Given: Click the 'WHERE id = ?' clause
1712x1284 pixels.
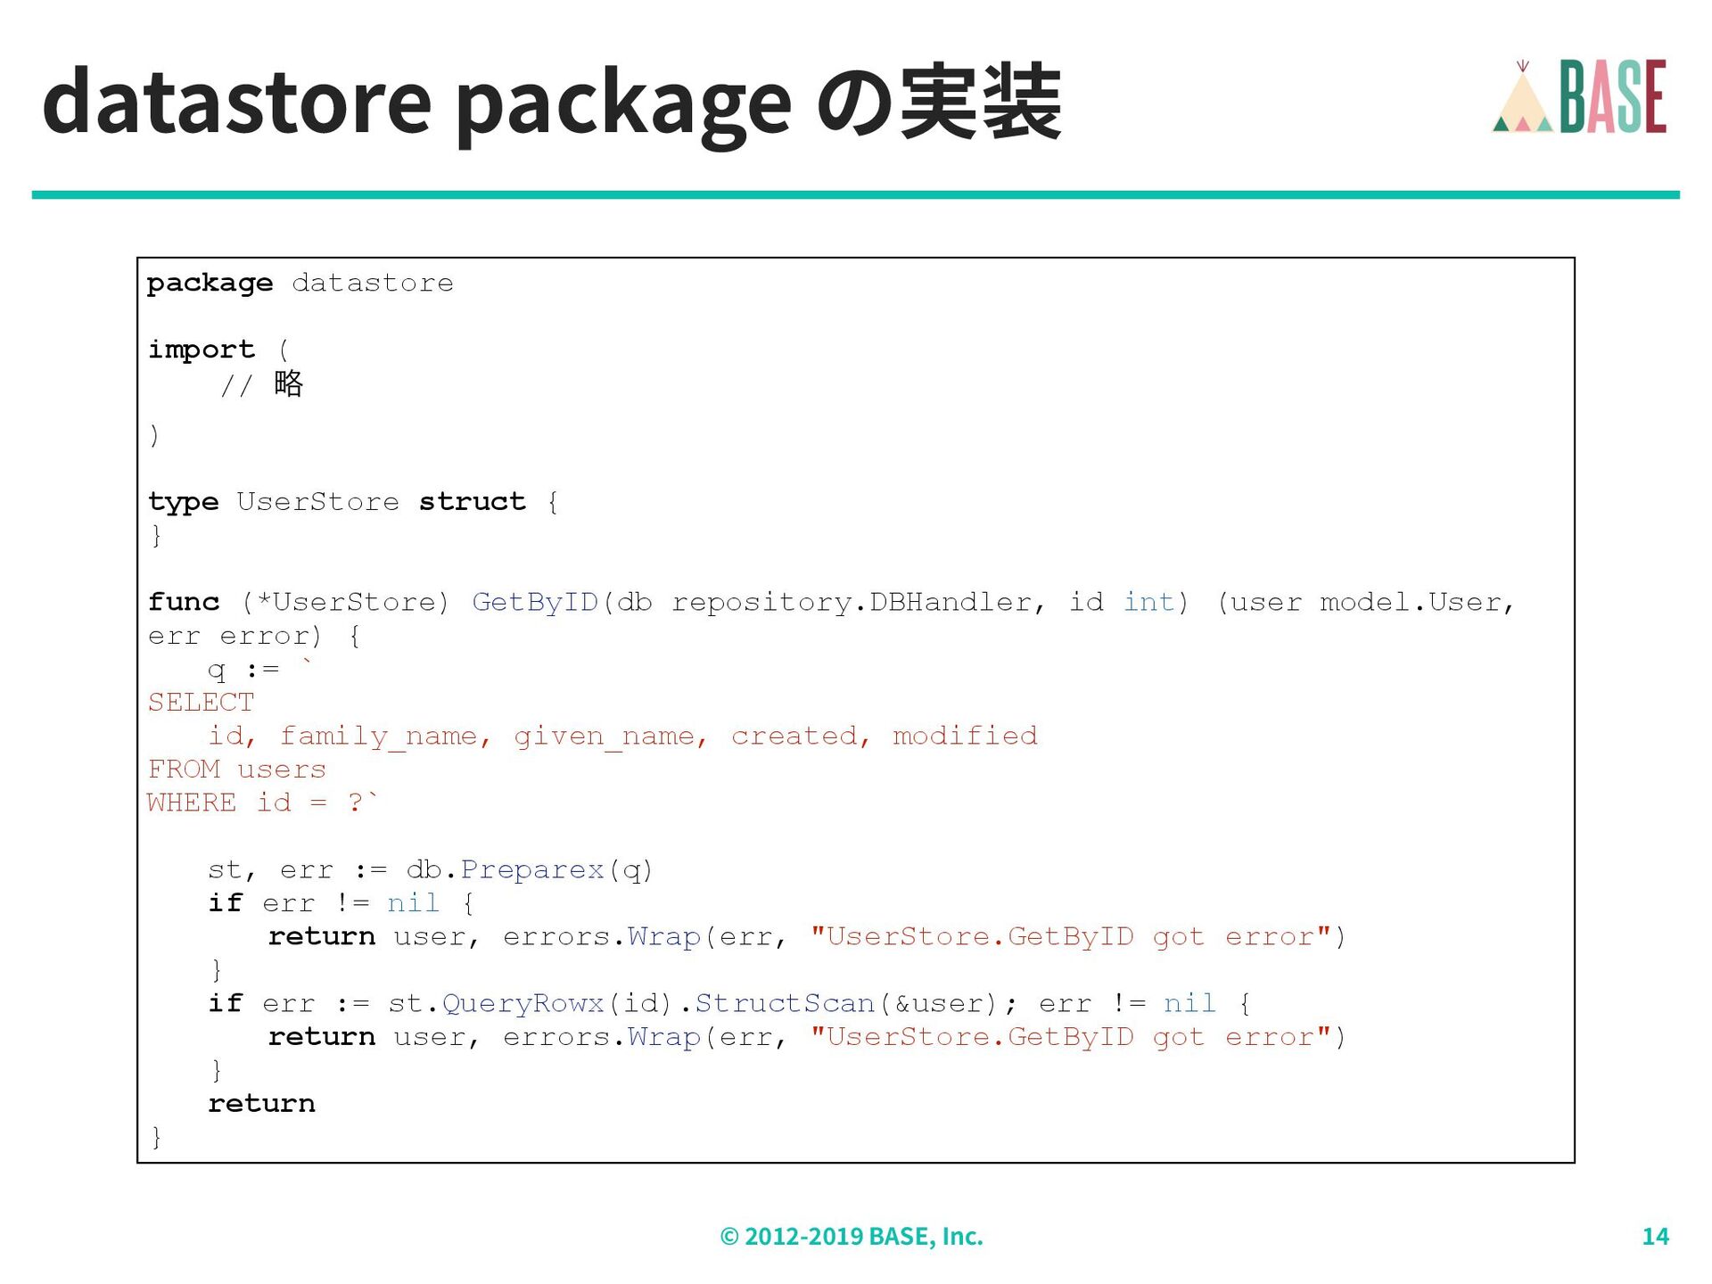Looking at the screenshot, I should 262,802.
